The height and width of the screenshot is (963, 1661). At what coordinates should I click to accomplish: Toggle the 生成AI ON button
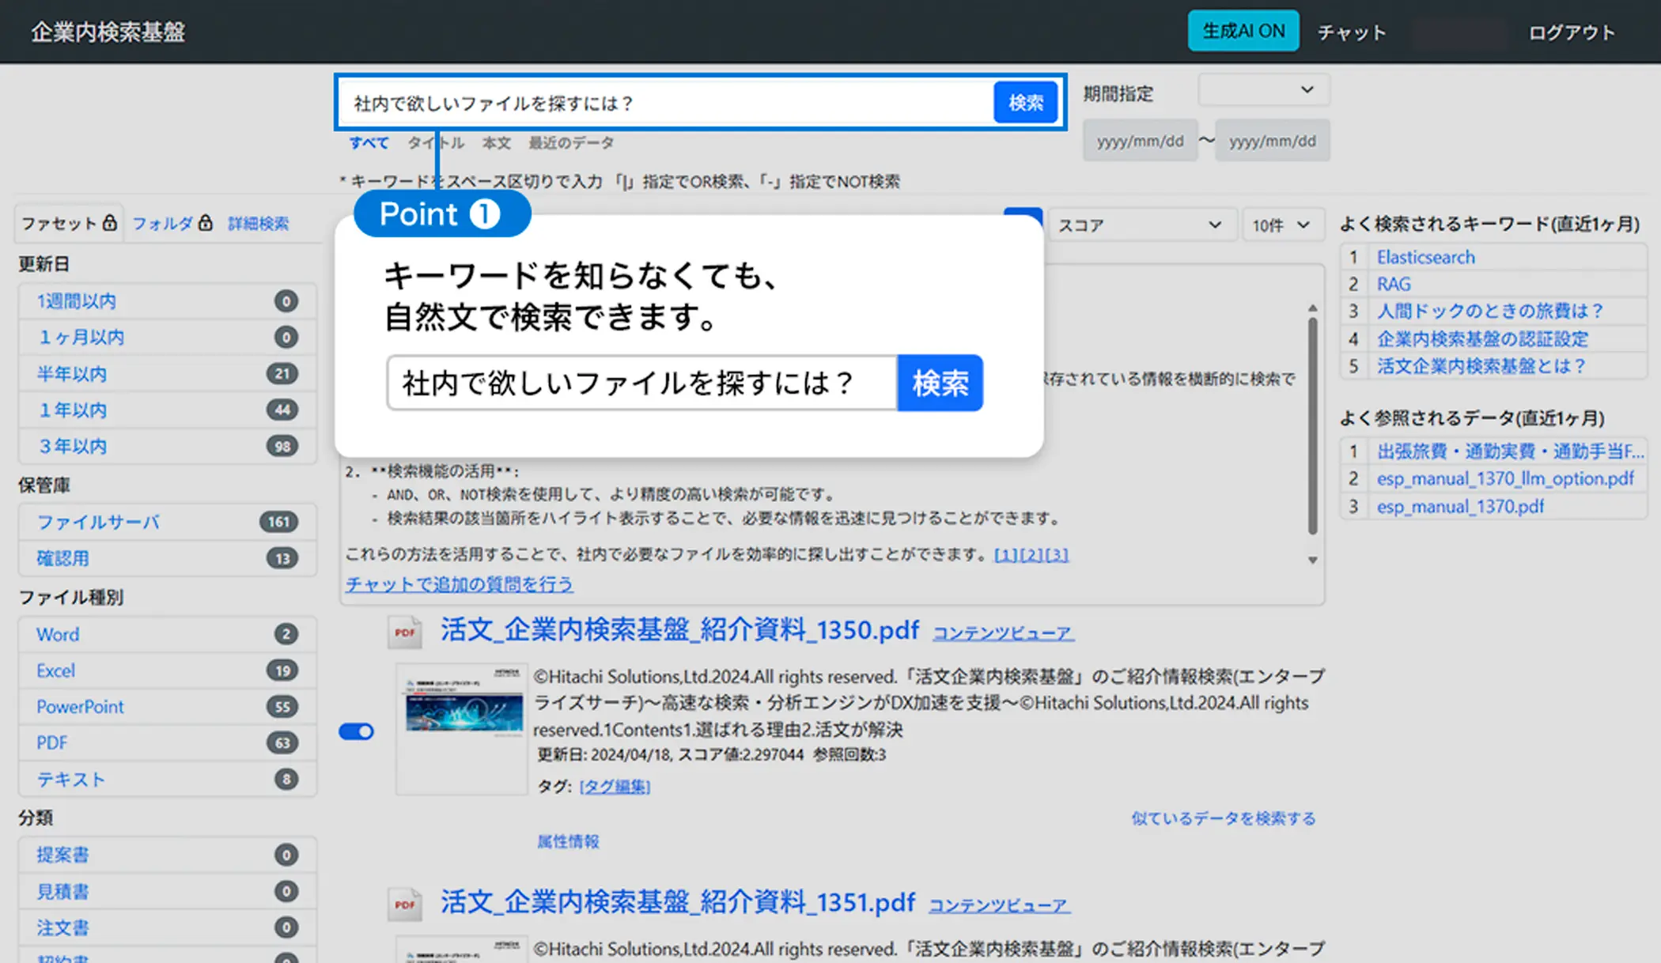[1243, 32]
